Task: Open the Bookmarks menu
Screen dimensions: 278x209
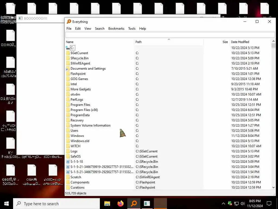Action: (x=116, y=29)
